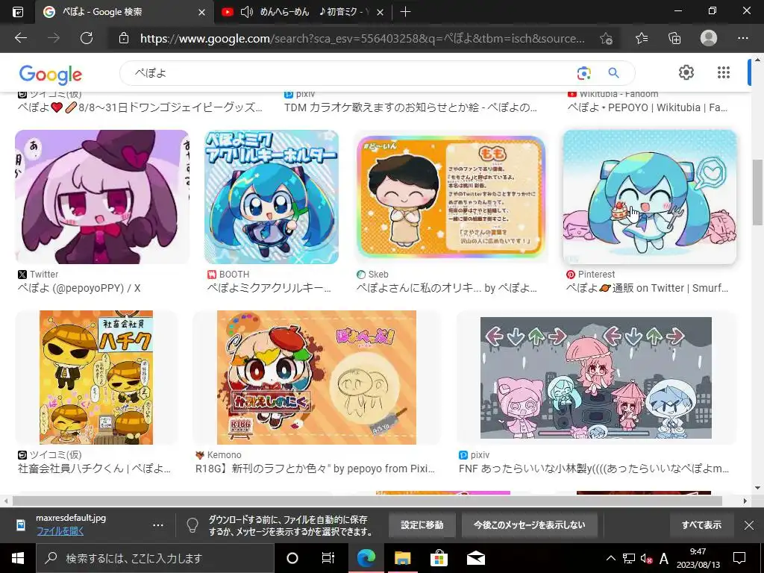Mute the YouTube tab via its speaker icon
Image resolution: width=764 pixels, height=573 pixels.
pos(246,12)
